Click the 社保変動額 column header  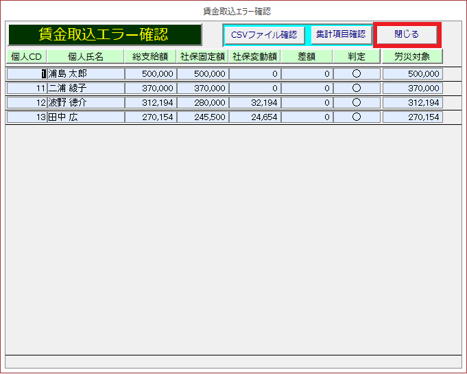pos(254,56)
